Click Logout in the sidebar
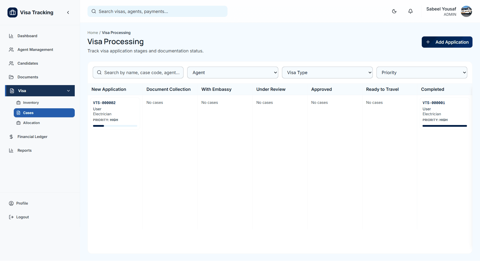The image size is (480, 261). tap(40, 217)
